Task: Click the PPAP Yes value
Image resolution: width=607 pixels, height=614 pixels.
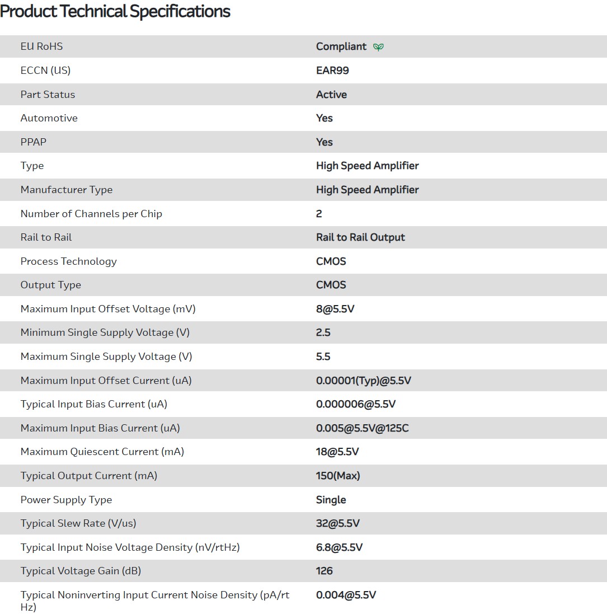Action: (x=324, y=142)
